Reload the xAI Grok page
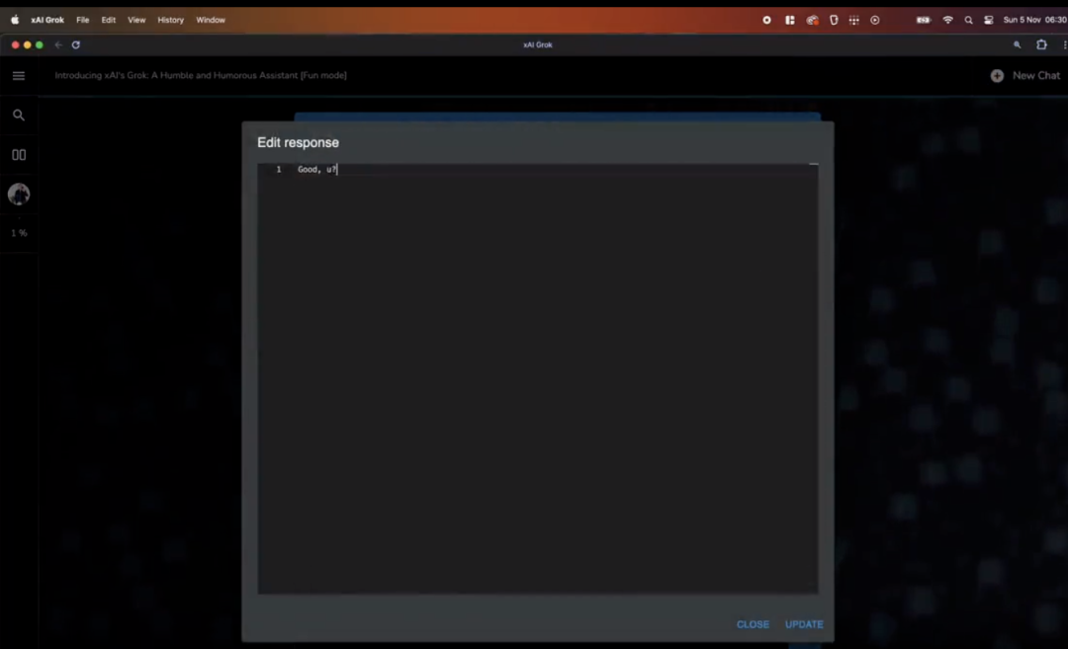Screen dimensions: 1068x649 tap(76, 44)
